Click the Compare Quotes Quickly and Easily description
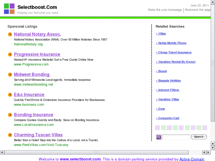This screenshot has width=215, height=161. coord(57,120)
